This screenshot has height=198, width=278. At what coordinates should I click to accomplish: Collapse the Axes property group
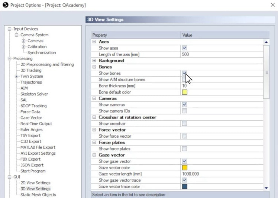click(x=94, y=42)
